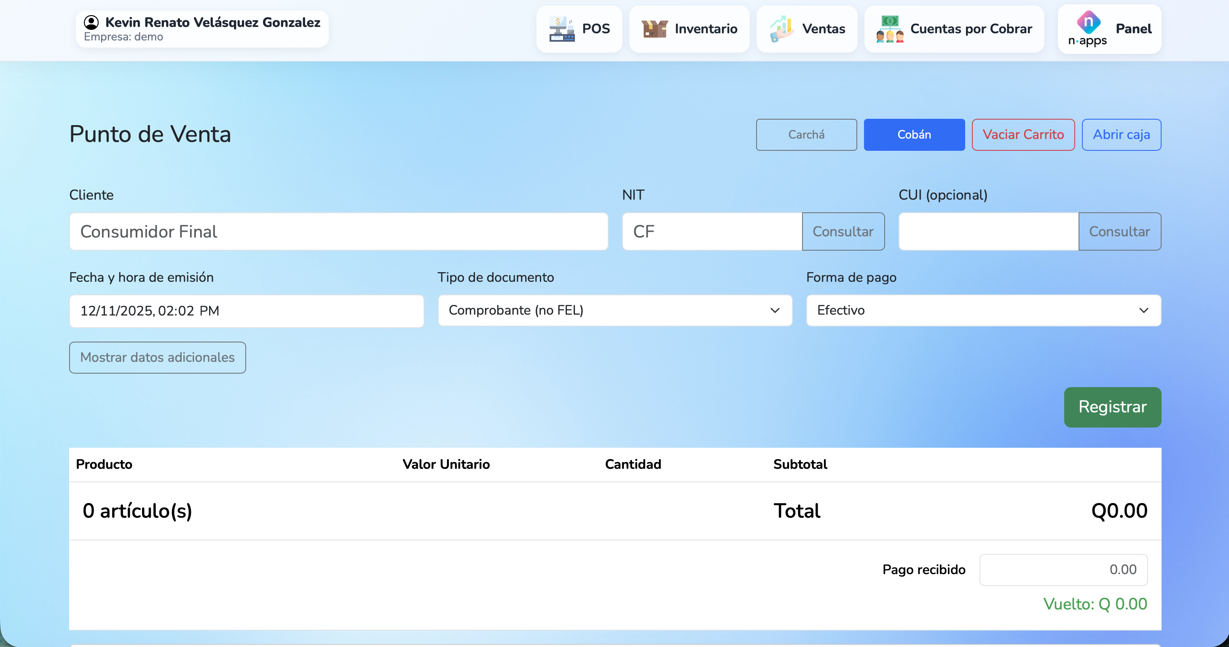Viewport: 1229px width, 647px height.
Task: Empty the cart with Vaciar Carrito
Action: coord(1023,135)
